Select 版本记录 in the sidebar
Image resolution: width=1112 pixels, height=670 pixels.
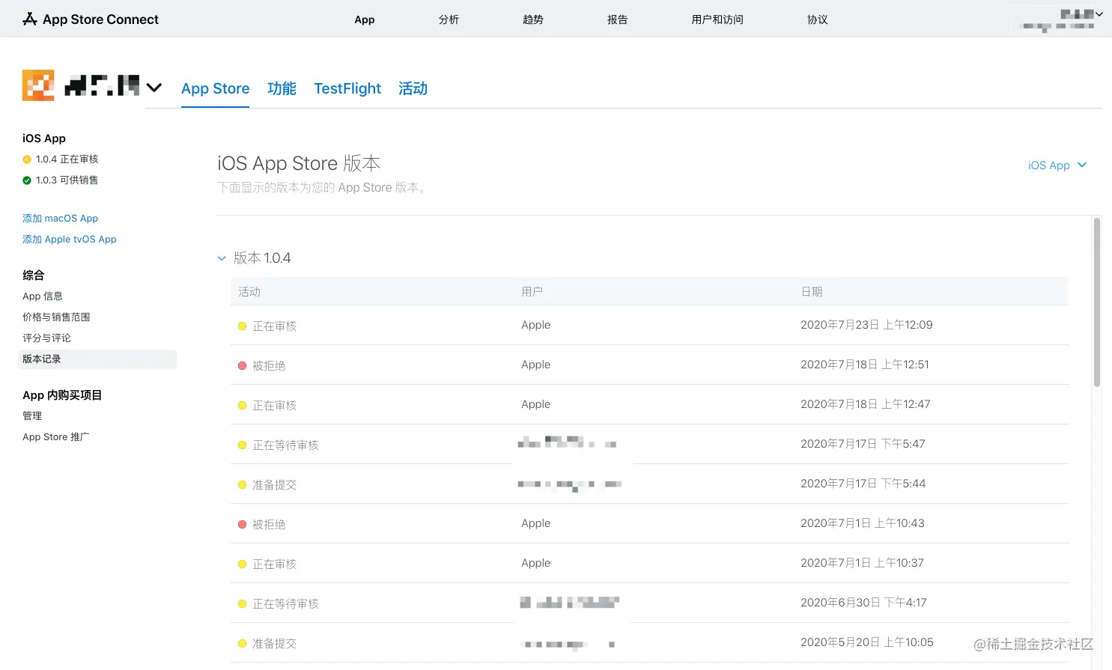[x=97, y=359]
